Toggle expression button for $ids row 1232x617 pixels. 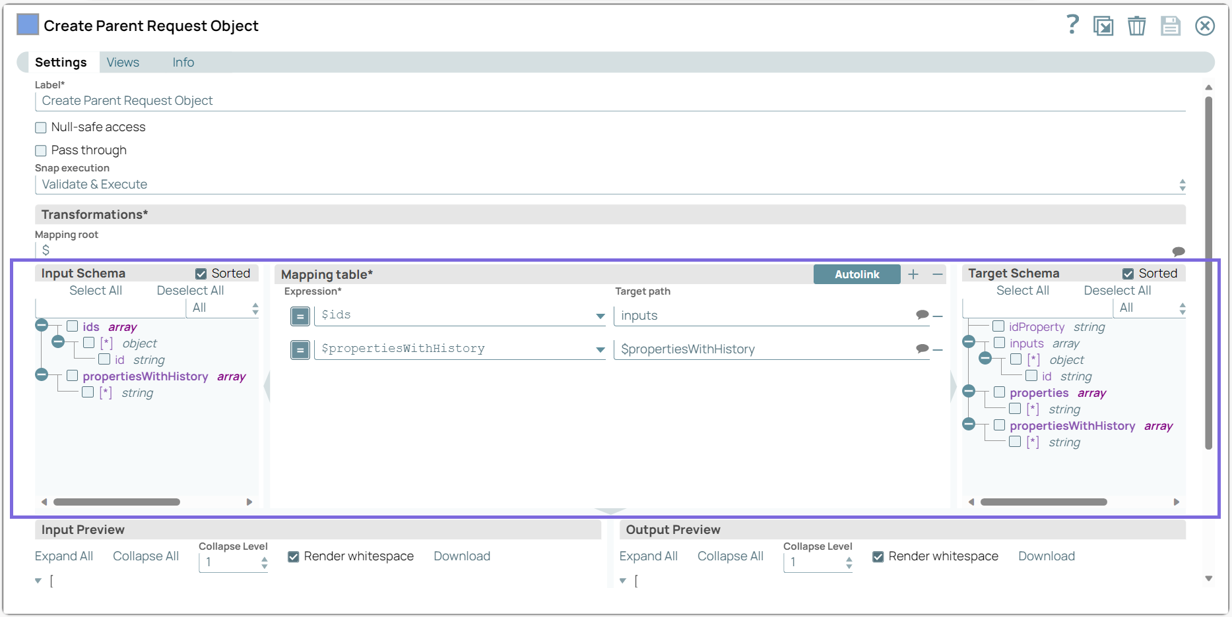point(300,316)
